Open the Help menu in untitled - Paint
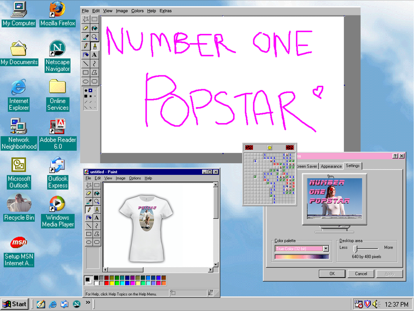The height and width of the screenshot is (311, 414). tap(148, 178)
